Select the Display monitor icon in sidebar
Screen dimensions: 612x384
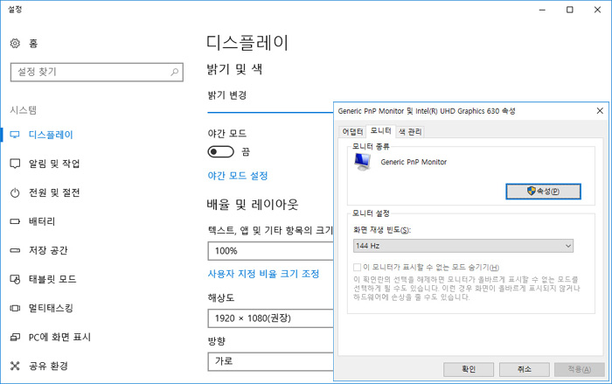15,135
